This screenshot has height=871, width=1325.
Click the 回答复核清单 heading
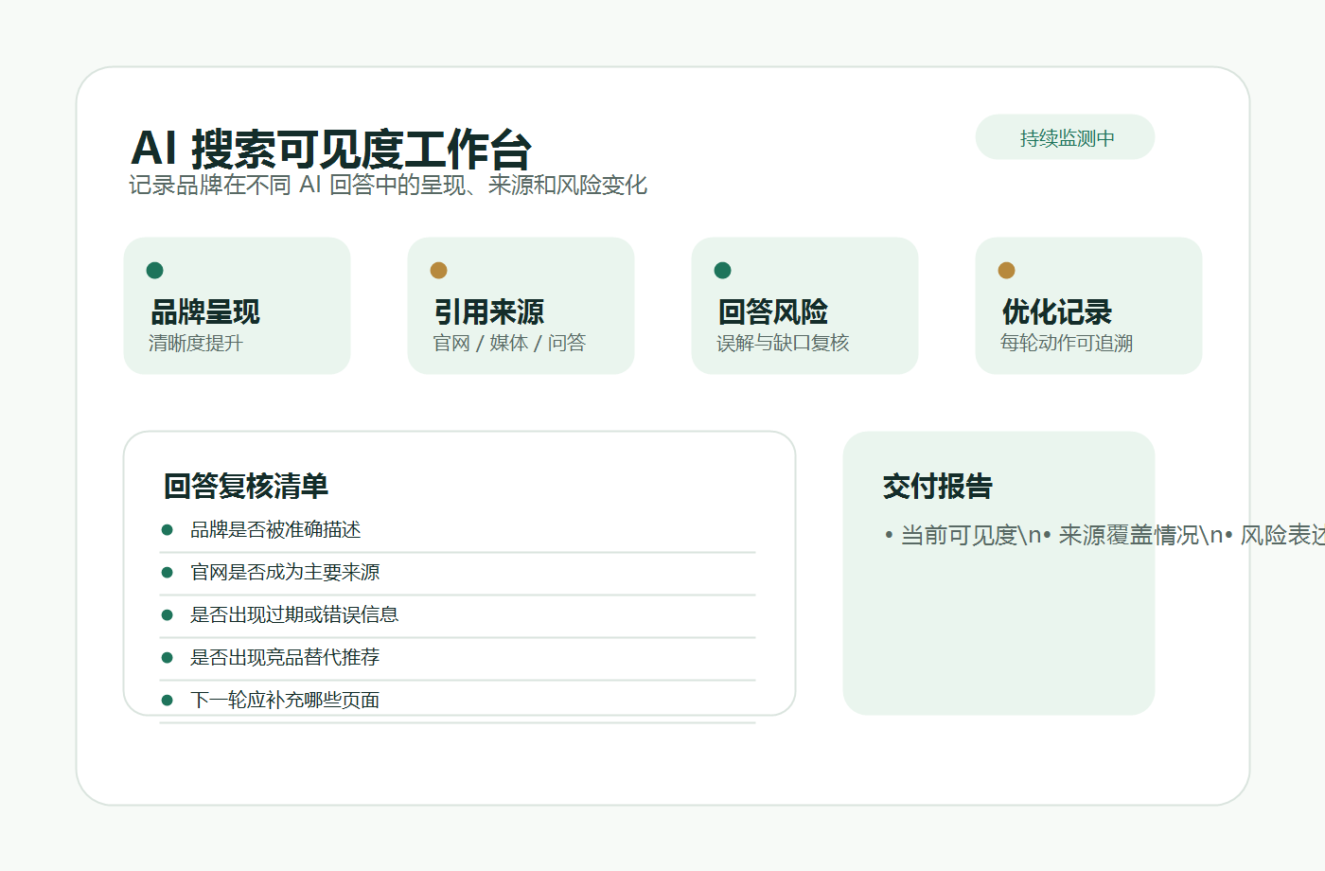pos(246,487)
